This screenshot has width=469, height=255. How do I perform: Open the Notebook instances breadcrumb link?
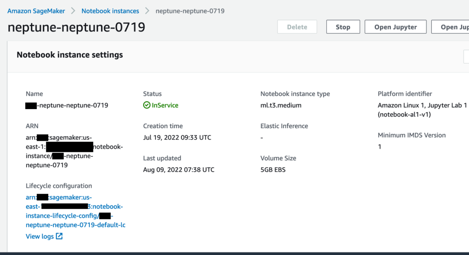coord(110,11)
